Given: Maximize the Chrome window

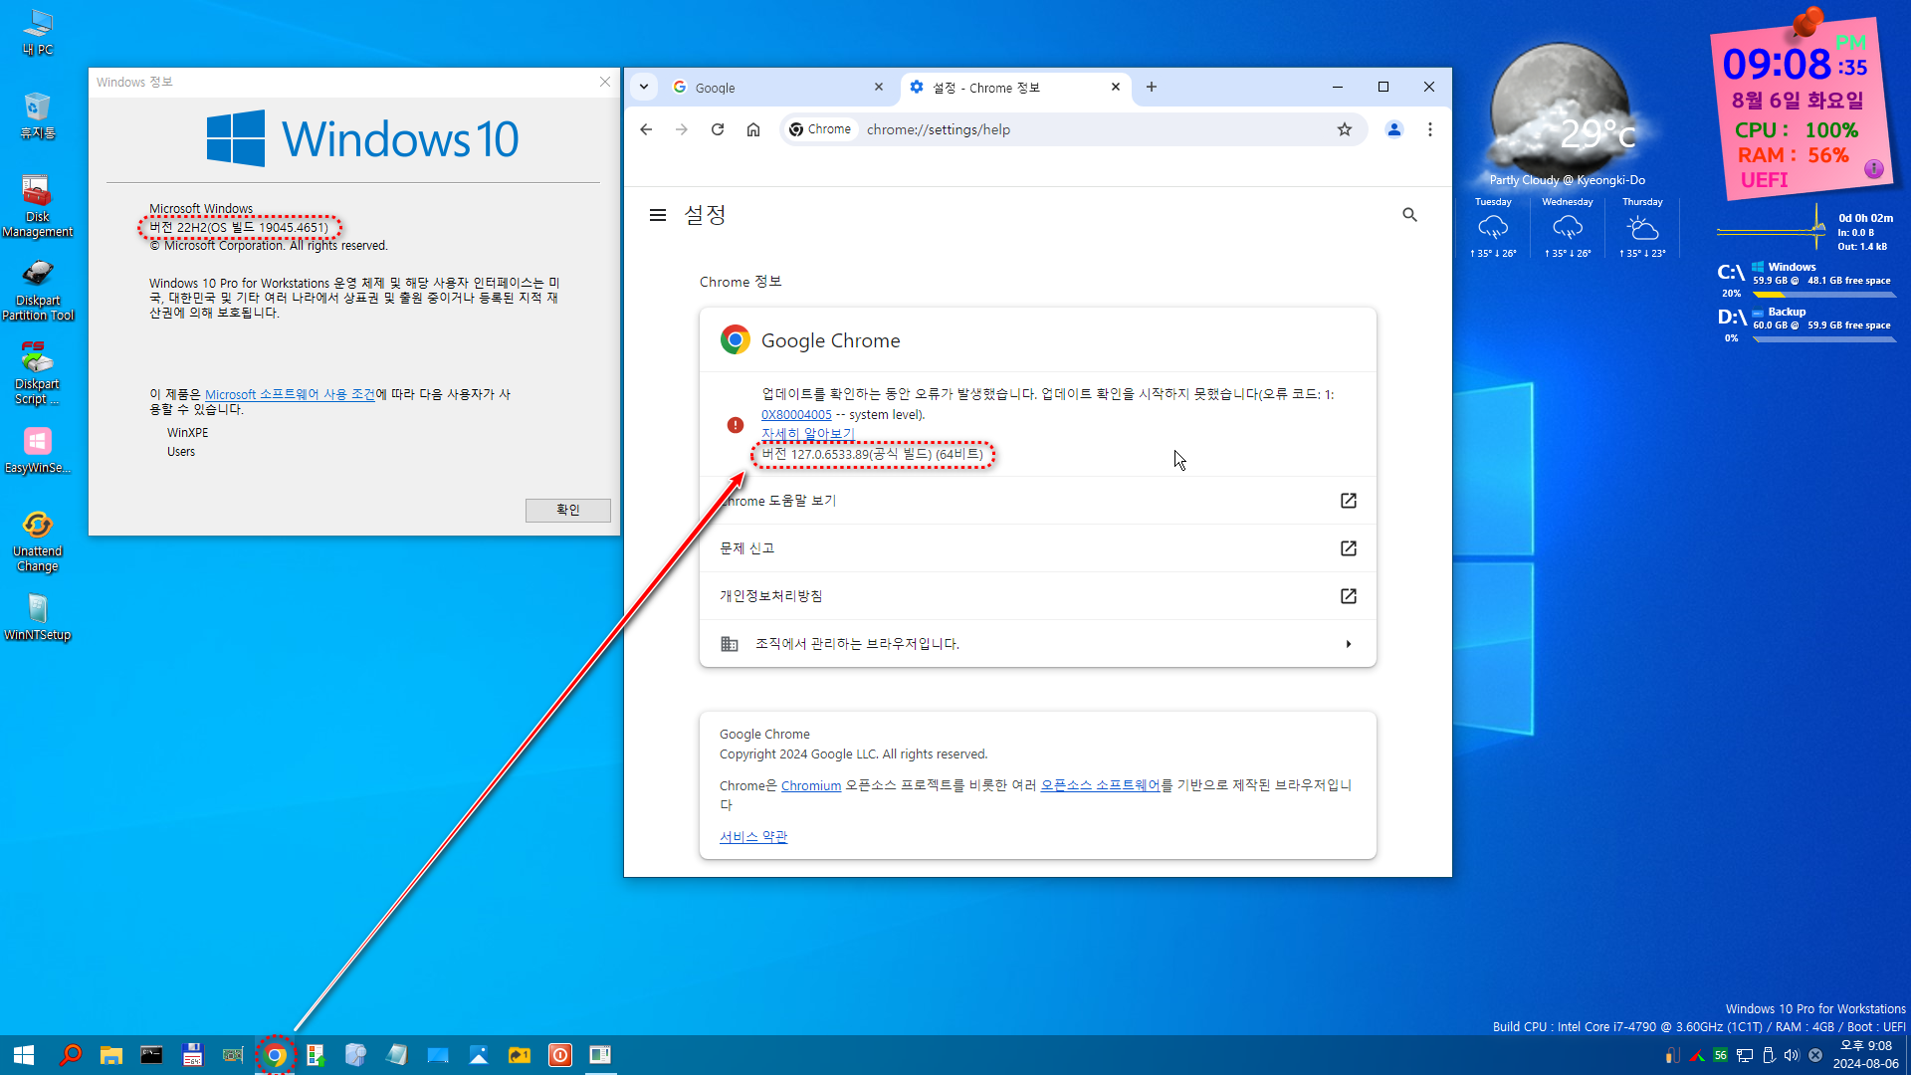Looking at the screenshot, I should [x=1383, y=88].
